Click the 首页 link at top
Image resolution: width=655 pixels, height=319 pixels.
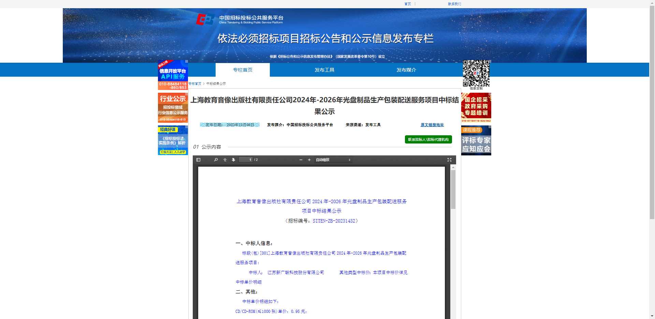point(408,4)
